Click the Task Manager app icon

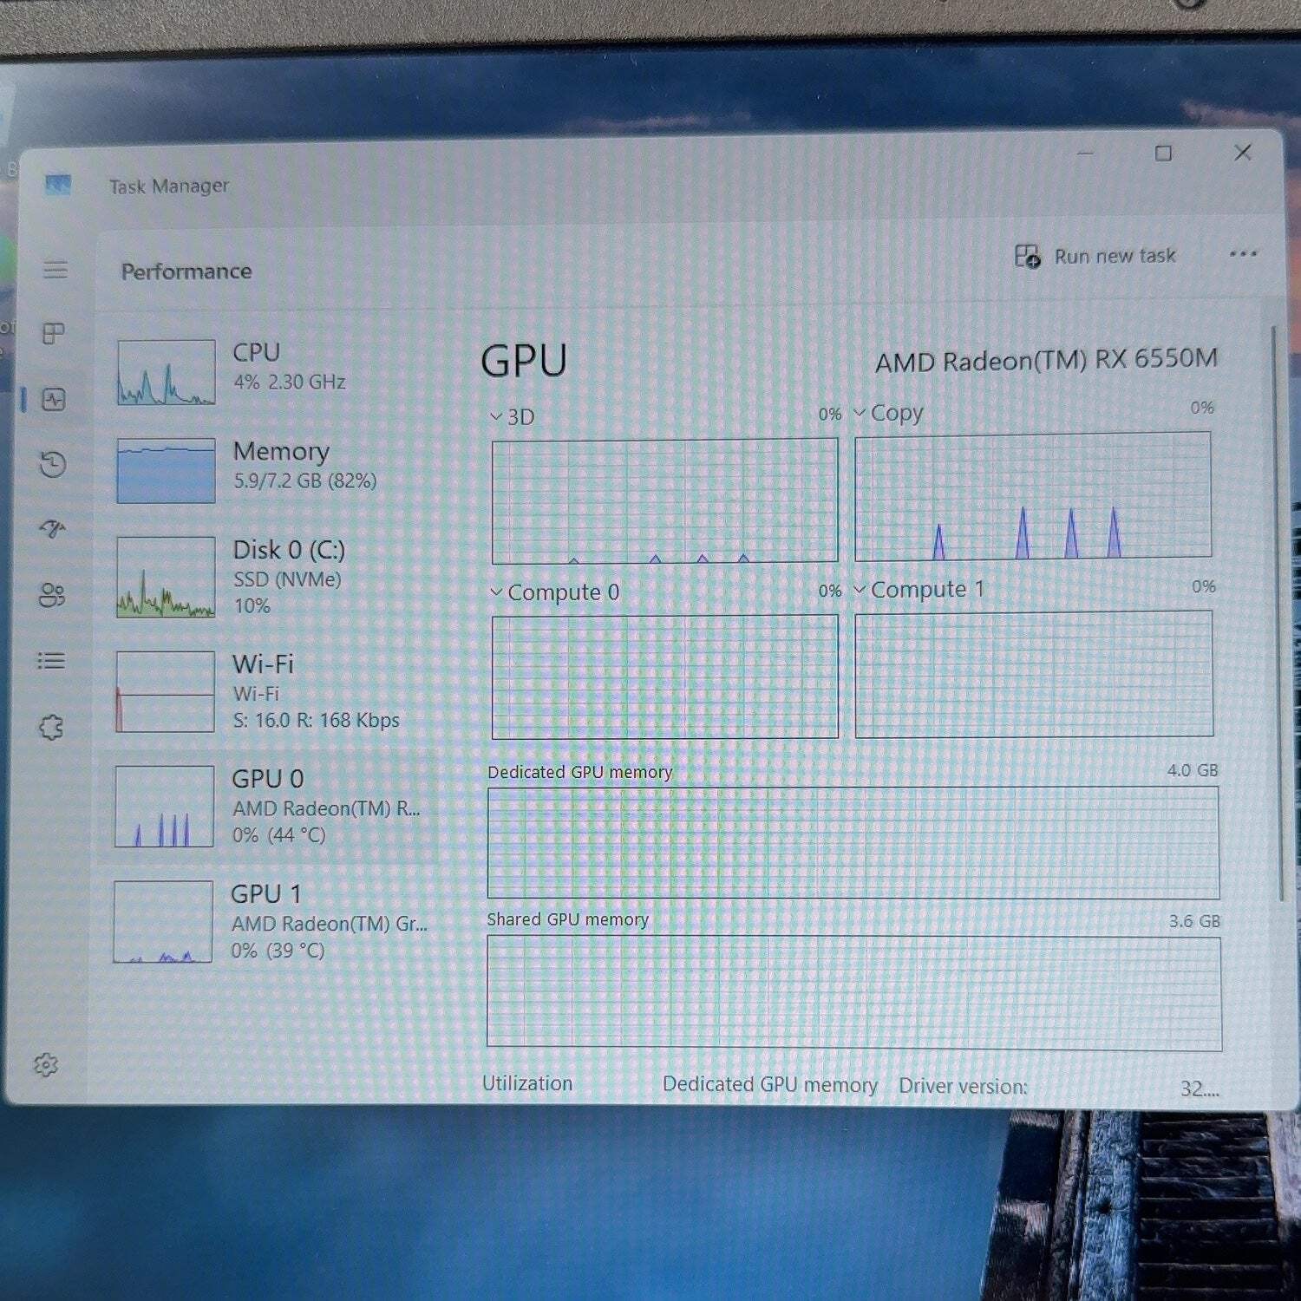coord(58,185)
